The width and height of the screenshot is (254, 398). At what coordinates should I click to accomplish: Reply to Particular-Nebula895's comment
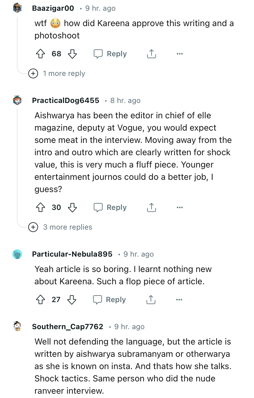click(110, 300)
